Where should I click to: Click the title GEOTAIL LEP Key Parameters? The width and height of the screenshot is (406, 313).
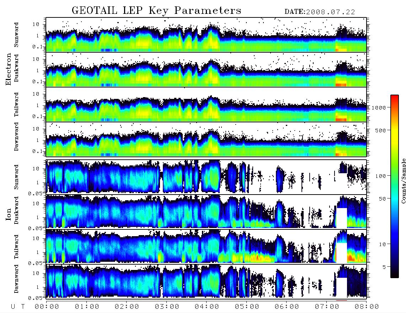tap(156, 11)
